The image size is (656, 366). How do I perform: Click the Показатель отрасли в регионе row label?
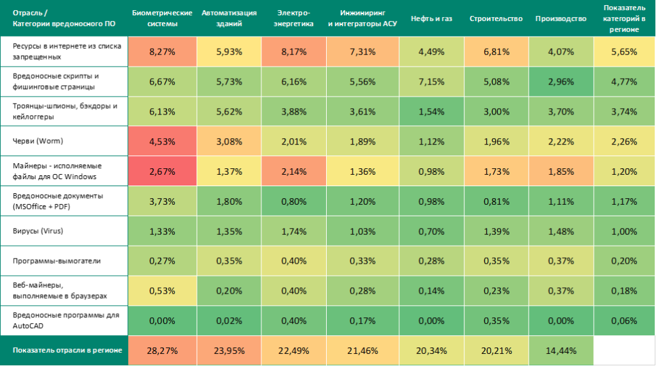pyautogui.click(x=62, y=351)
